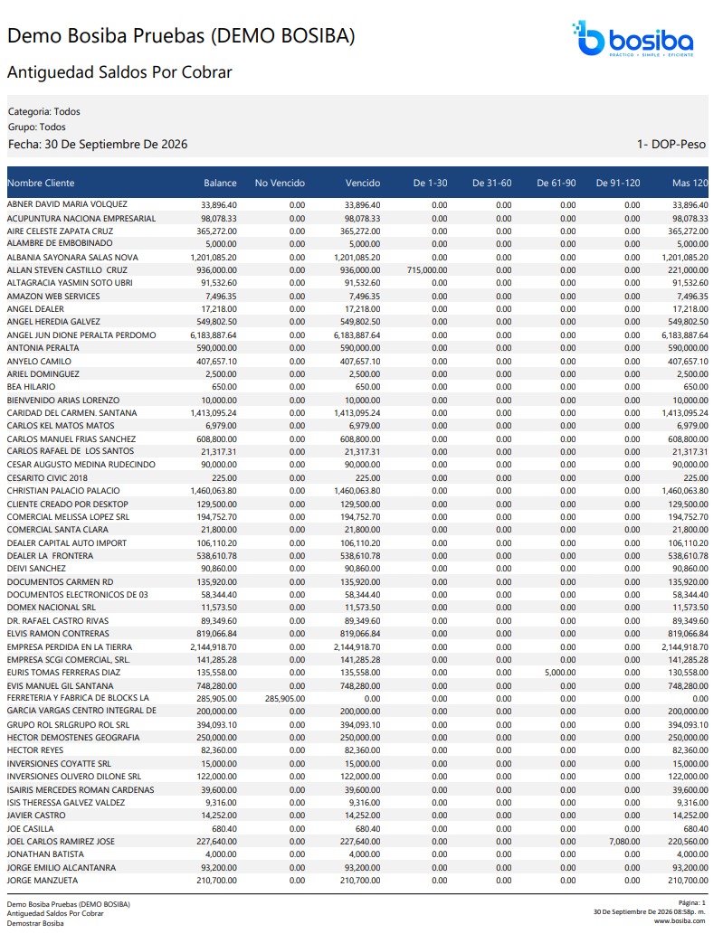This screenshot has width=723, height=943.
Task: Open the www.bosiba.com link in the footer
Action: click(679, 920)
